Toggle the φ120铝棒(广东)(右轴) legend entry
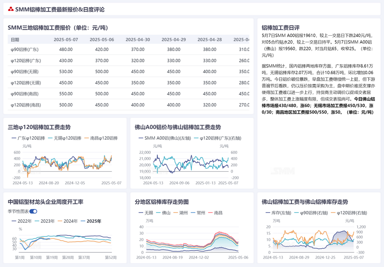Image resolution: width=384 pixels, height=267 pixels. 218,138
